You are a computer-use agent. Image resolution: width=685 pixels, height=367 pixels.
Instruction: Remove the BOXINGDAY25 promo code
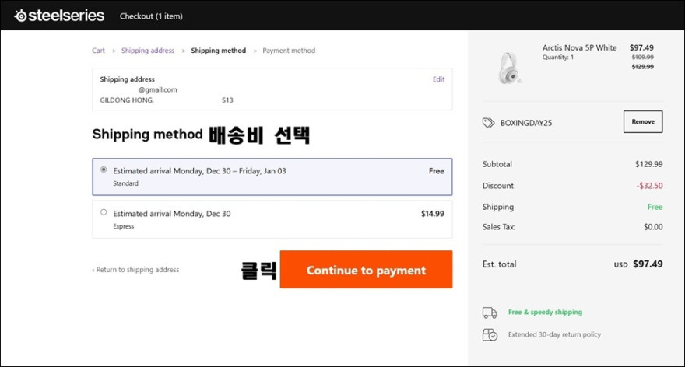643,121
